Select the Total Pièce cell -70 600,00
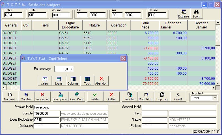 [145, 83]
